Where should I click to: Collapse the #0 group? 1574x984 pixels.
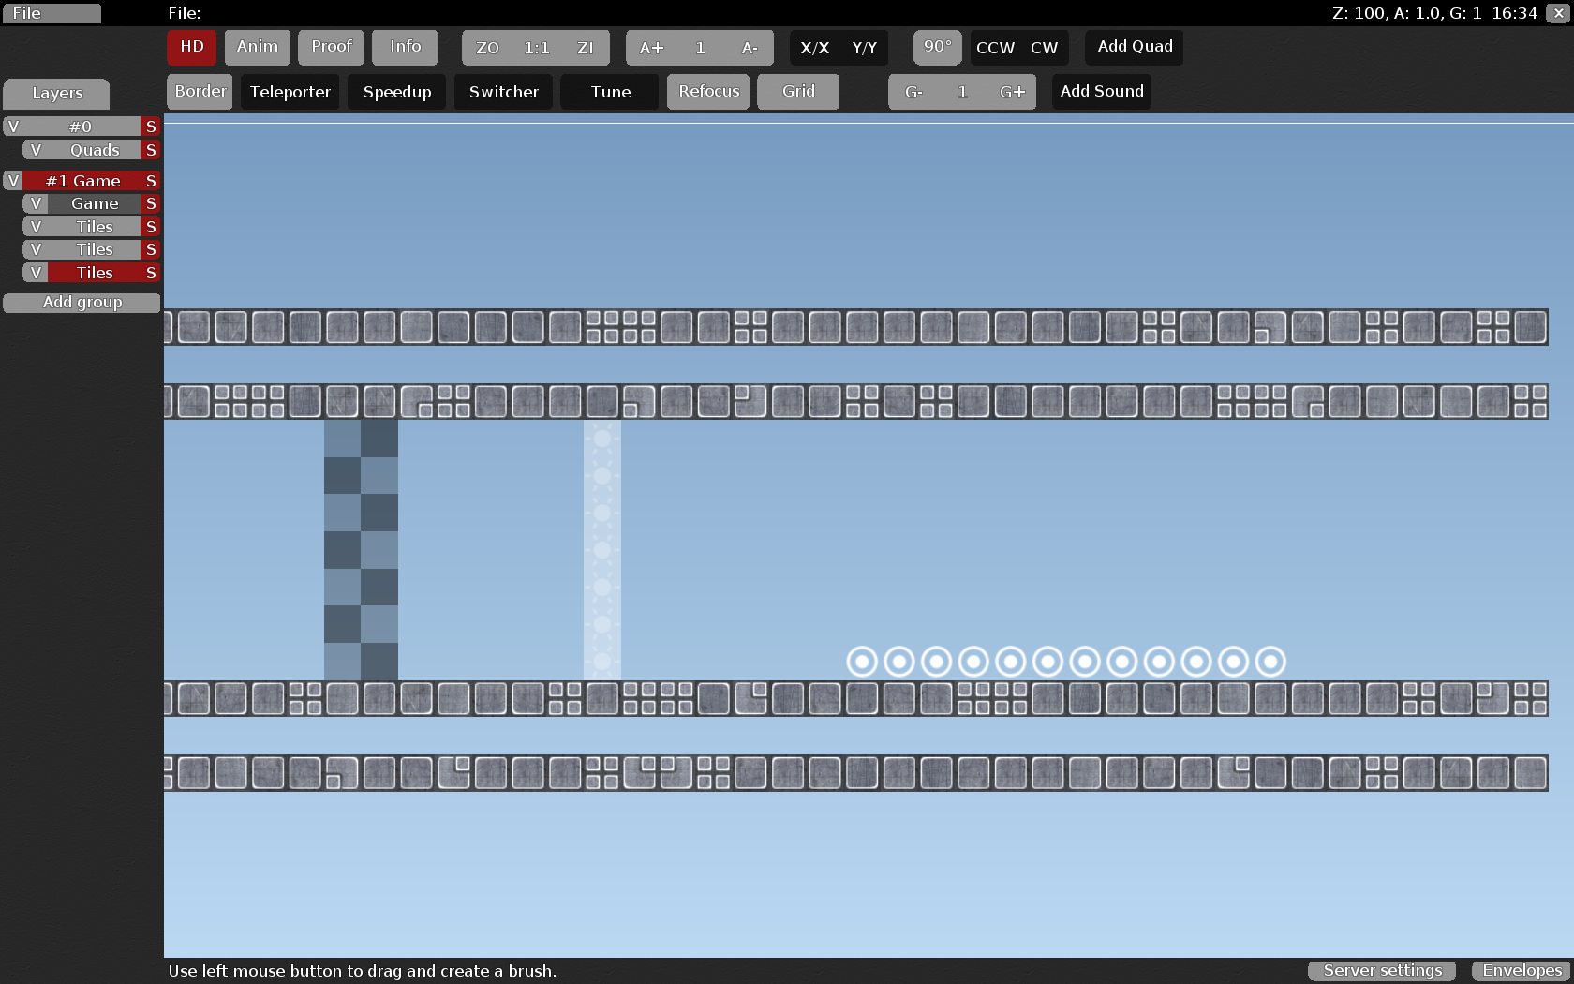[15, 126]
